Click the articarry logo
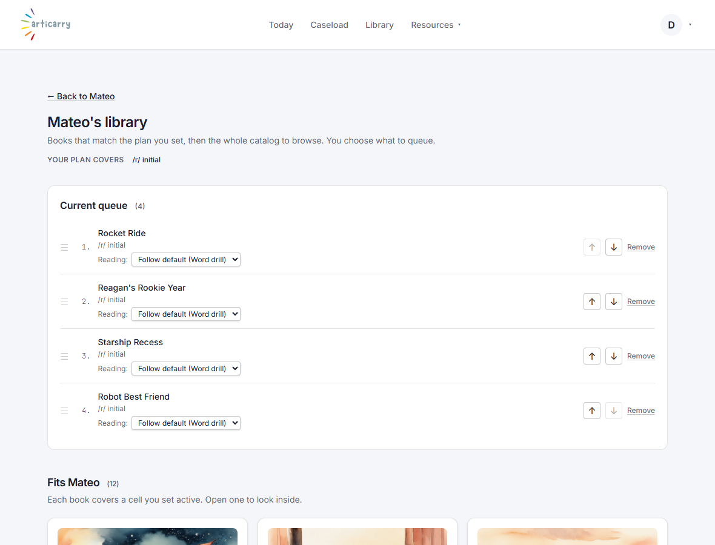Image resolution: width=715 pixels, height=545 pixels. [x=45, y=24]
